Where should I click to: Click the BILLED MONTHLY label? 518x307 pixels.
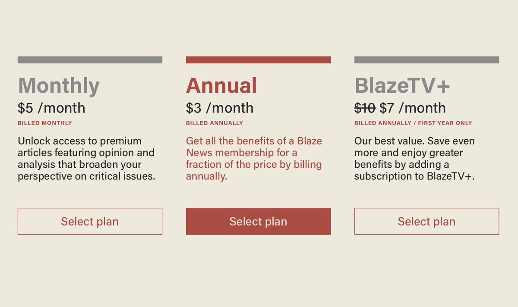click(x=45, y=123)
